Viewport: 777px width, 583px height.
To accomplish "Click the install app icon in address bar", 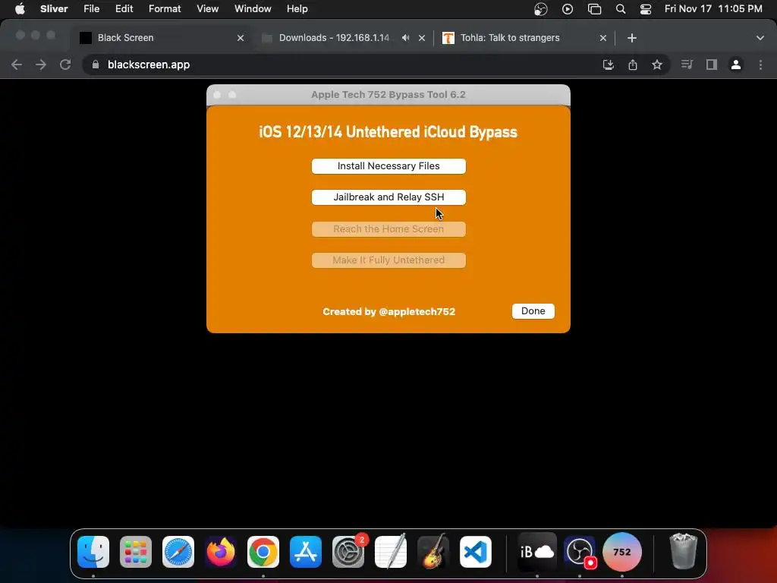I will coord(609,65).
